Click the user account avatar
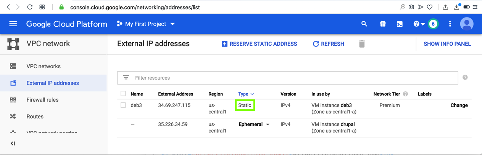Image resolution: width=482 pixels, height=155 pixels. pos(467,24)
